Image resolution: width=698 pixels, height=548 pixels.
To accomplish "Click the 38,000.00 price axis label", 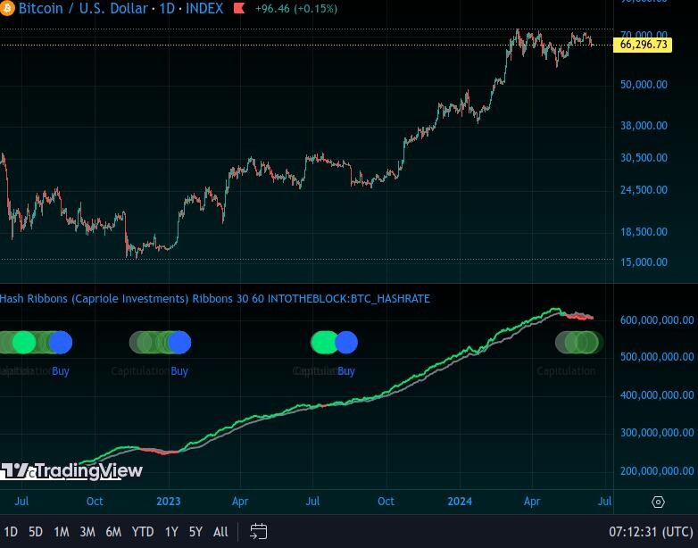I will 644,126.
